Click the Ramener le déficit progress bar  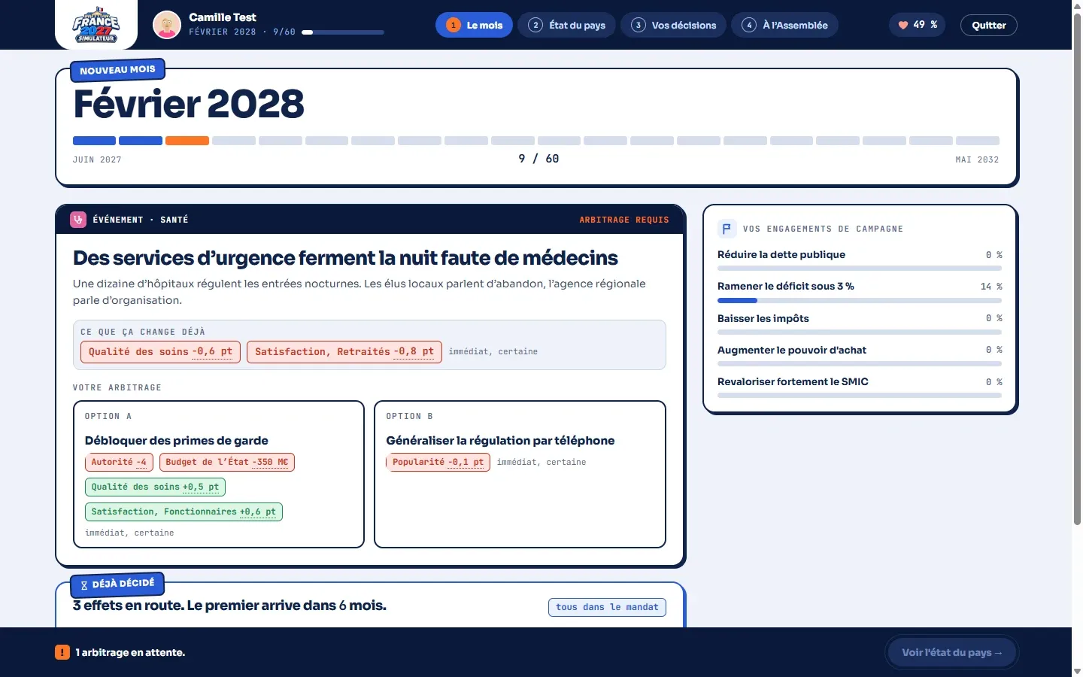click(x=860, y=300)
